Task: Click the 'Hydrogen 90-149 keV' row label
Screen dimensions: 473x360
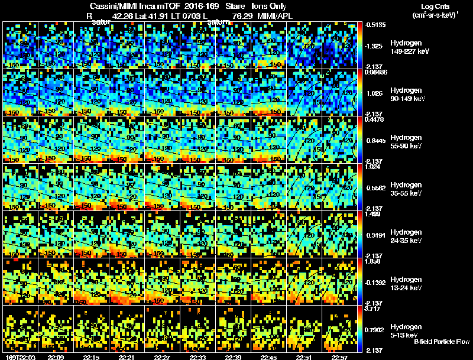Action: tap(408, 95)
